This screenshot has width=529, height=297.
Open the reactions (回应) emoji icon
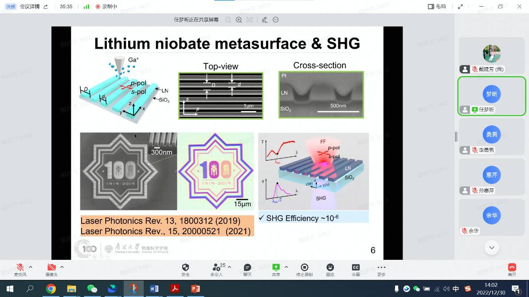click(x=330, y=268)
